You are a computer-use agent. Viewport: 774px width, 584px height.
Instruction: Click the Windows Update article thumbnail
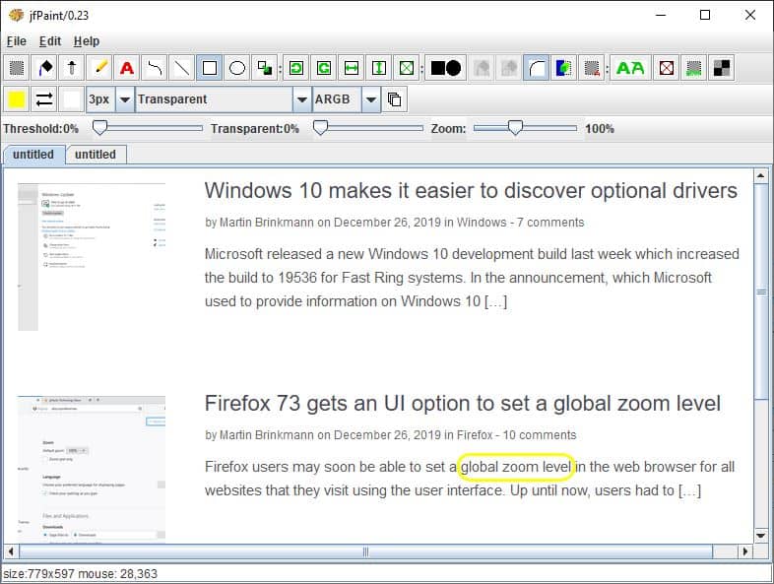[x=92, y=257]
